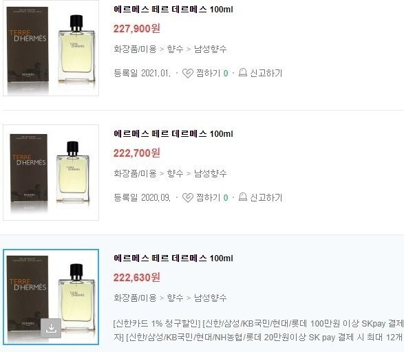Click 신고하기 text on the 2020.09 listing
Image resolution: width=404 pixels, height=352 pixels.
click(x=266, y=197)
